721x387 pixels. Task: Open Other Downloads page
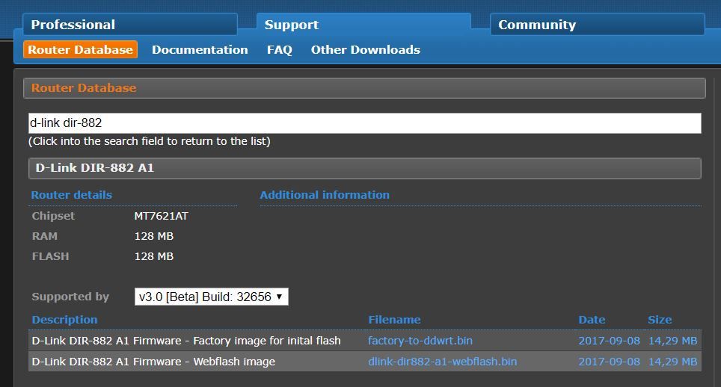click(x=366, y=49)
